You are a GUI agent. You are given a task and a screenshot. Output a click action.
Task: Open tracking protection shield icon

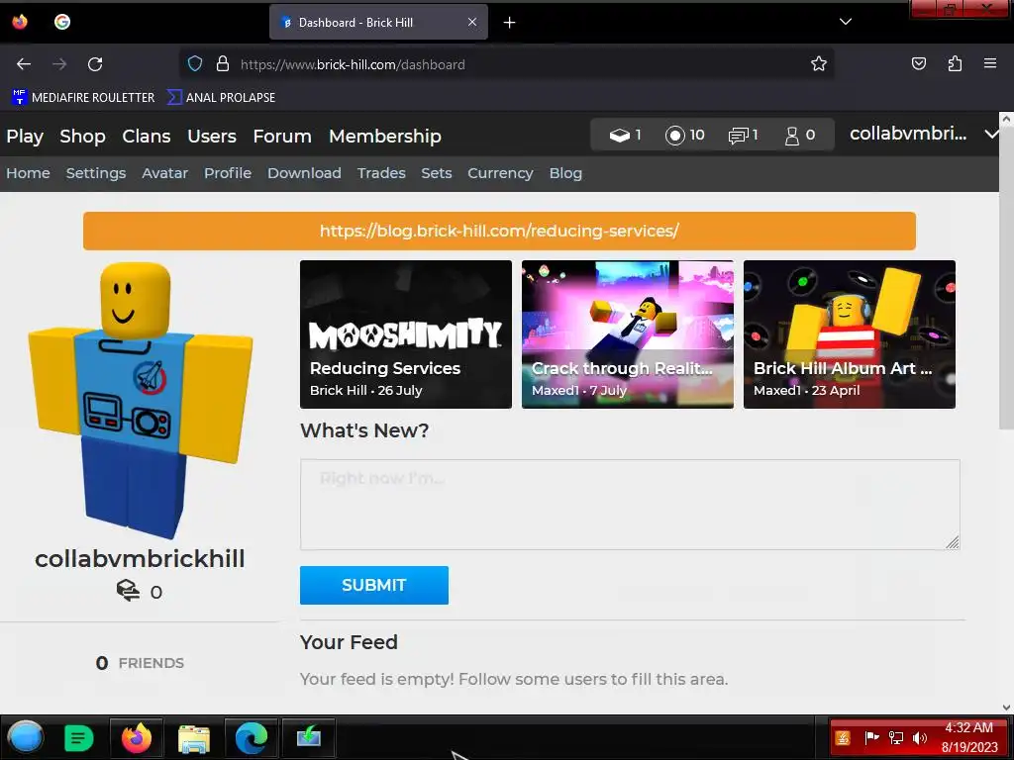pyautogui.click(x=195, y=64)
